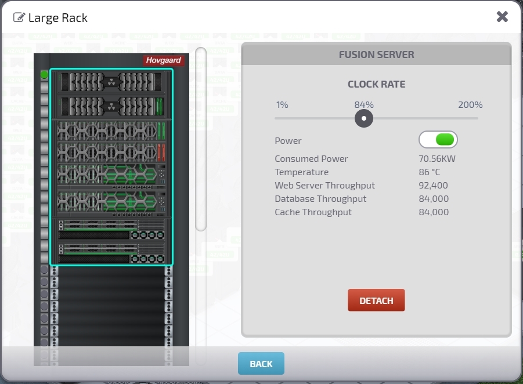Click the green rack slot status light
Screen dimensions: 523x384
click(44, 75)
